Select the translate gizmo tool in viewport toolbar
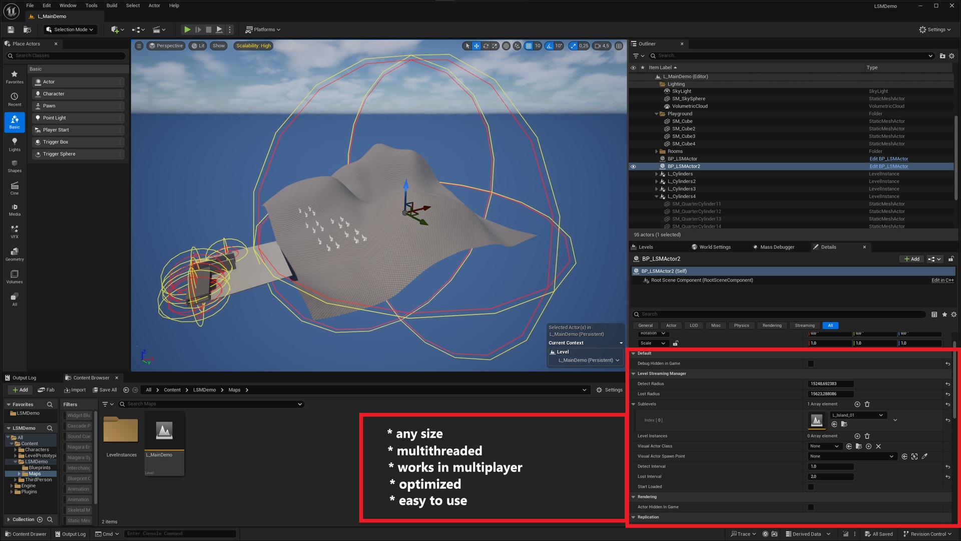 [476, 46]
